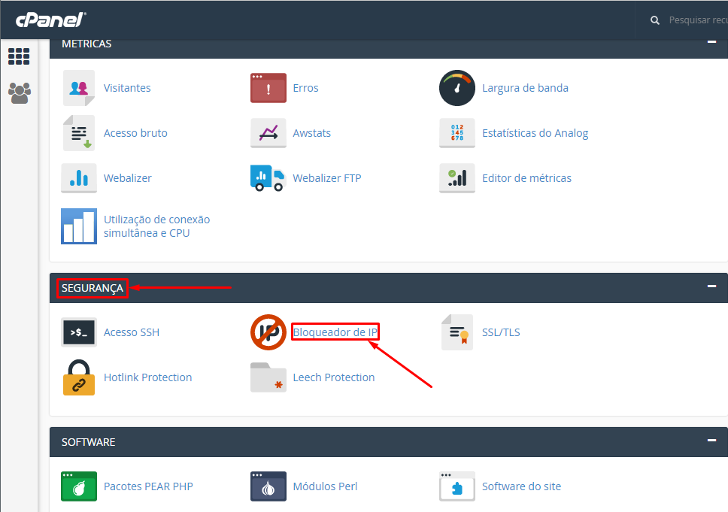Click the Visitantes icon

click(79, 88)
